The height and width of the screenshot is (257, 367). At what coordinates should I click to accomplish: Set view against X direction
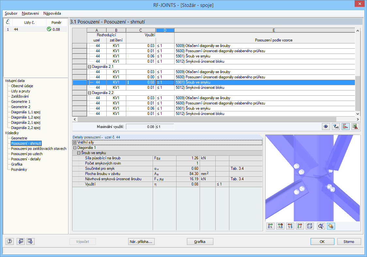pos(280,226)
